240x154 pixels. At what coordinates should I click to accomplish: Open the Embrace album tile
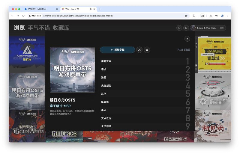(x=64, y=136)
